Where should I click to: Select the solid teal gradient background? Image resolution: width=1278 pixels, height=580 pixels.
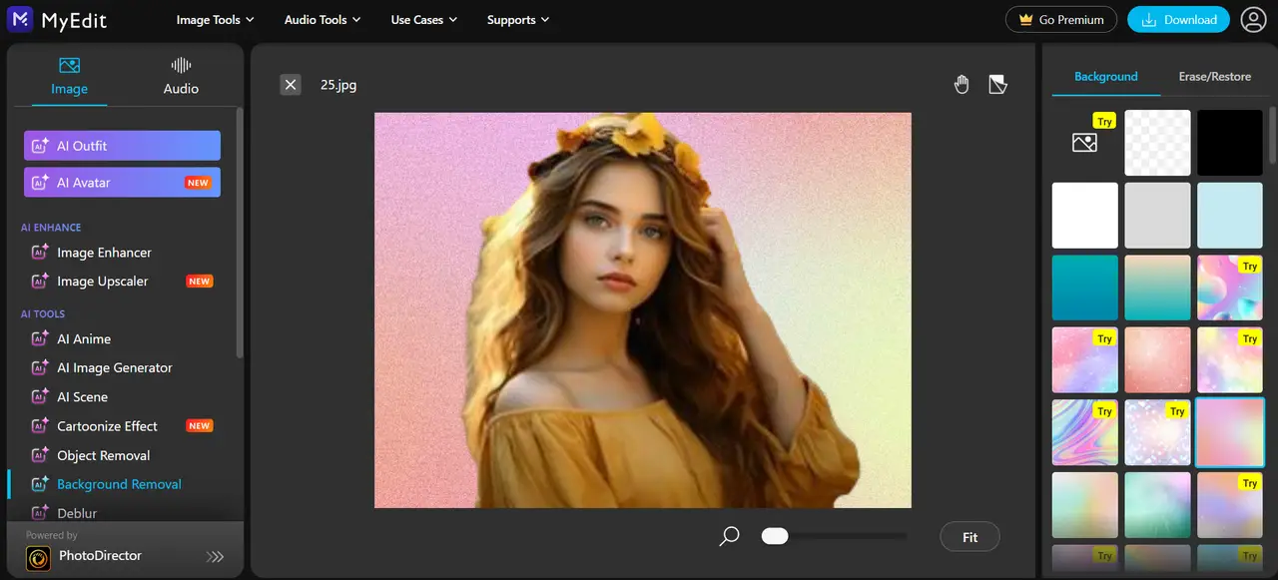tap(1085, 288)
